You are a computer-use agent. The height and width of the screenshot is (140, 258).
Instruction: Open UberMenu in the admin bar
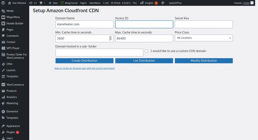tap(95, 3)
